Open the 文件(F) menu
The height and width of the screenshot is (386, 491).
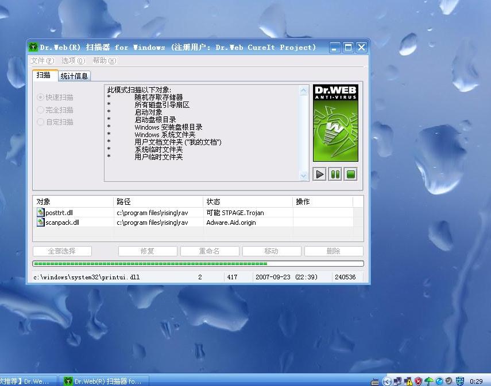click(x=42, y=61)
